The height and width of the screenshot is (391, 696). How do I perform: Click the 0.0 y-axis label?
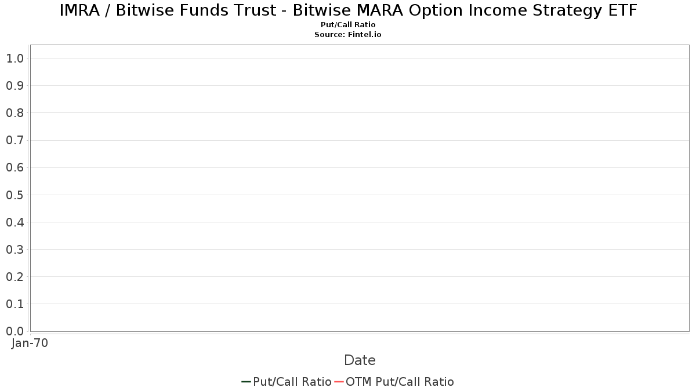click(14, 331)
